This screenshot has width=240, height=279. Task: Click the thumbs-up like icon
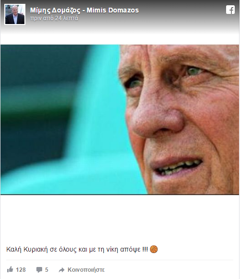click(10, 269)
